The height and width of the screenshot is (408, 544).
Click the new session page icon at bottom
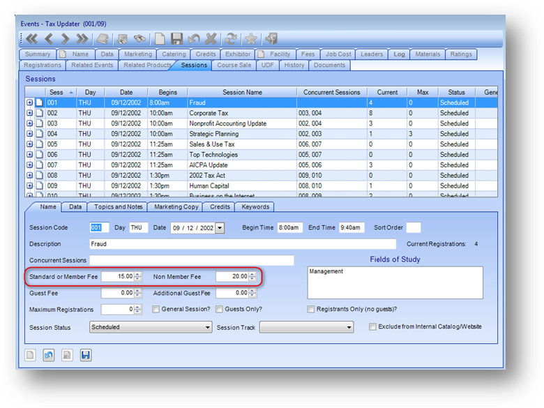point(31,355)
